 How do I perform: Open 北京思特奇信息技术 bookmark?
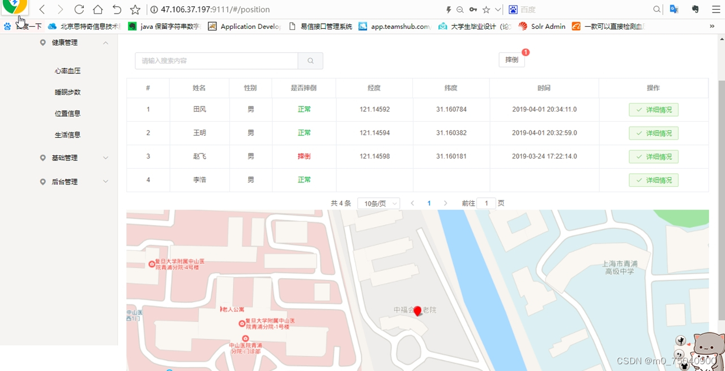(84, 26)
